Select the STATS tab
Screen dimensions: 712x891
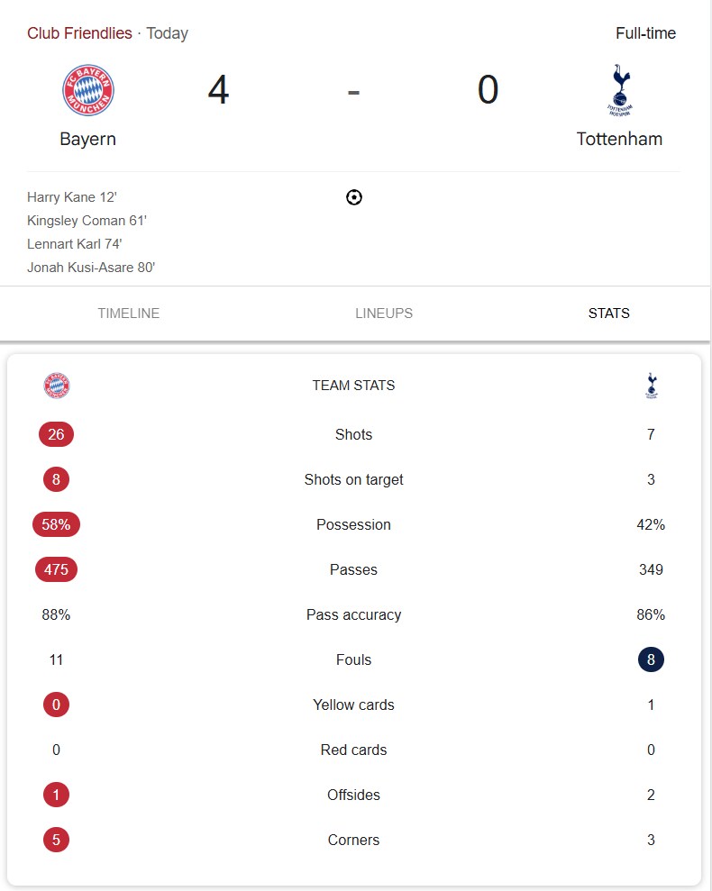tap(608, 314)
